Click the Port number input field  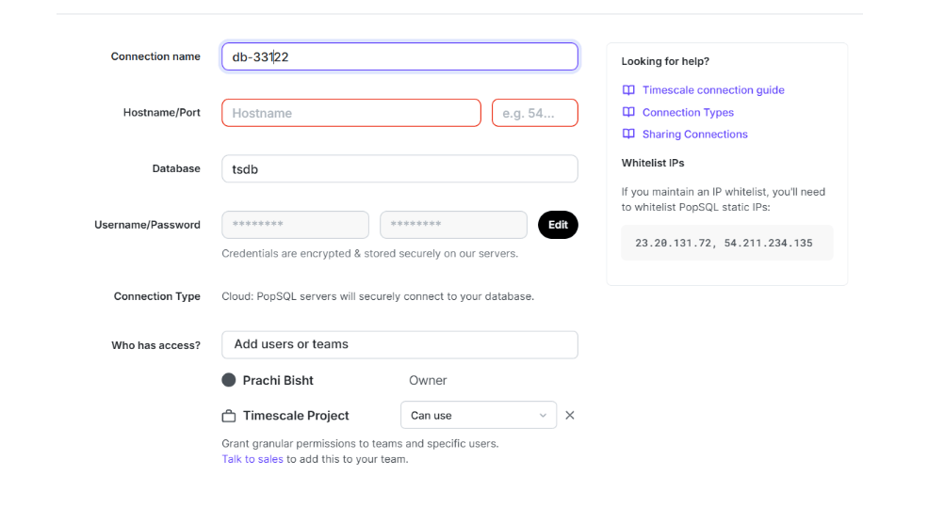534,113
